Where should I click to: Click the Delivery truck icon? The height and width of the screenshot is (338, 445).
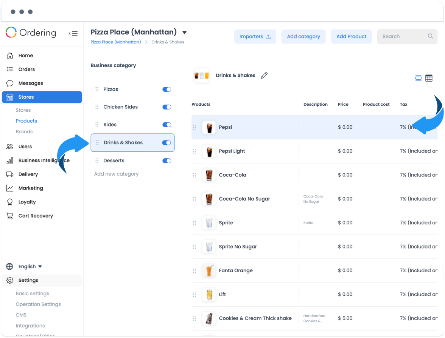(x=10, y=174)
